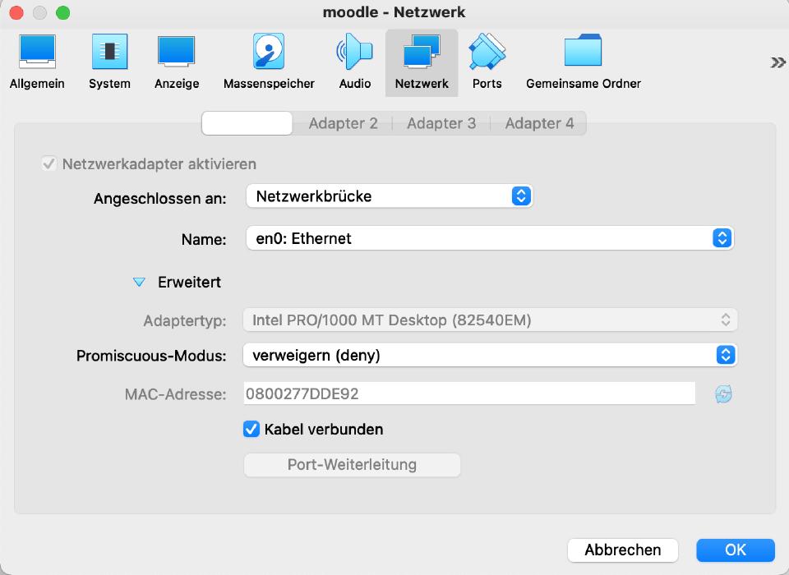
Task: Click the MAC-Adresse text field
Action: pos(468,394)
